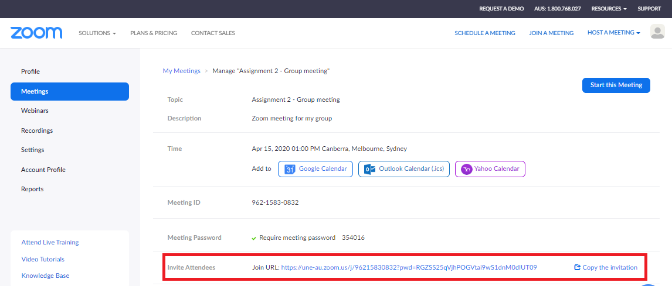Click the copy invitation share icon

(x=577, y=267)
